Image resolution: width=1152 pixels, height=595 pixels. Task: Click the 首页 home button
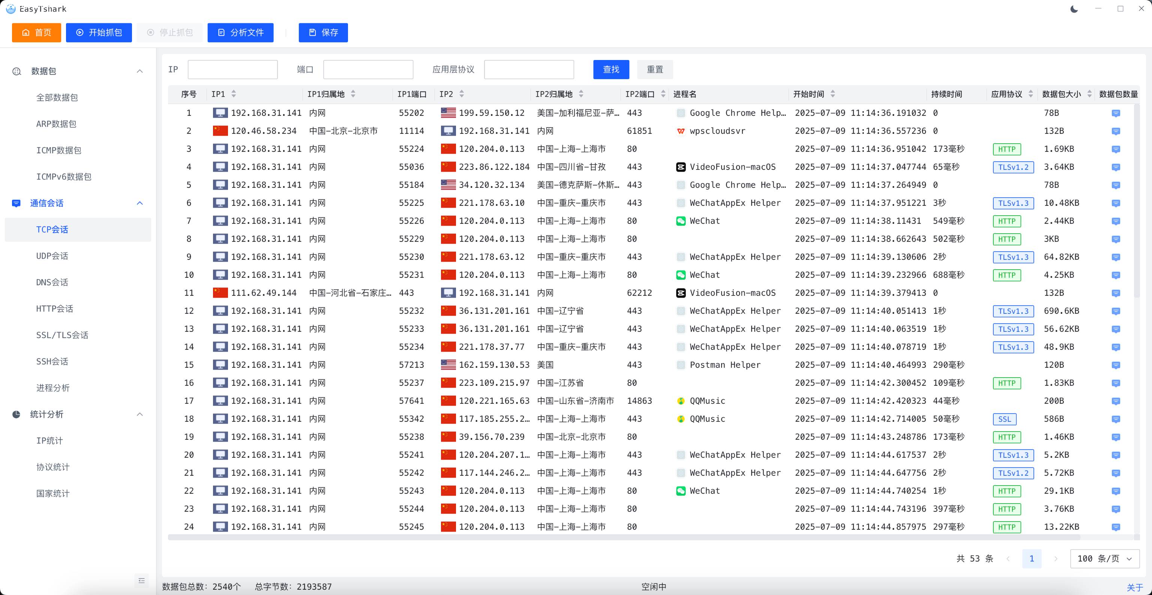coord(36,33)
